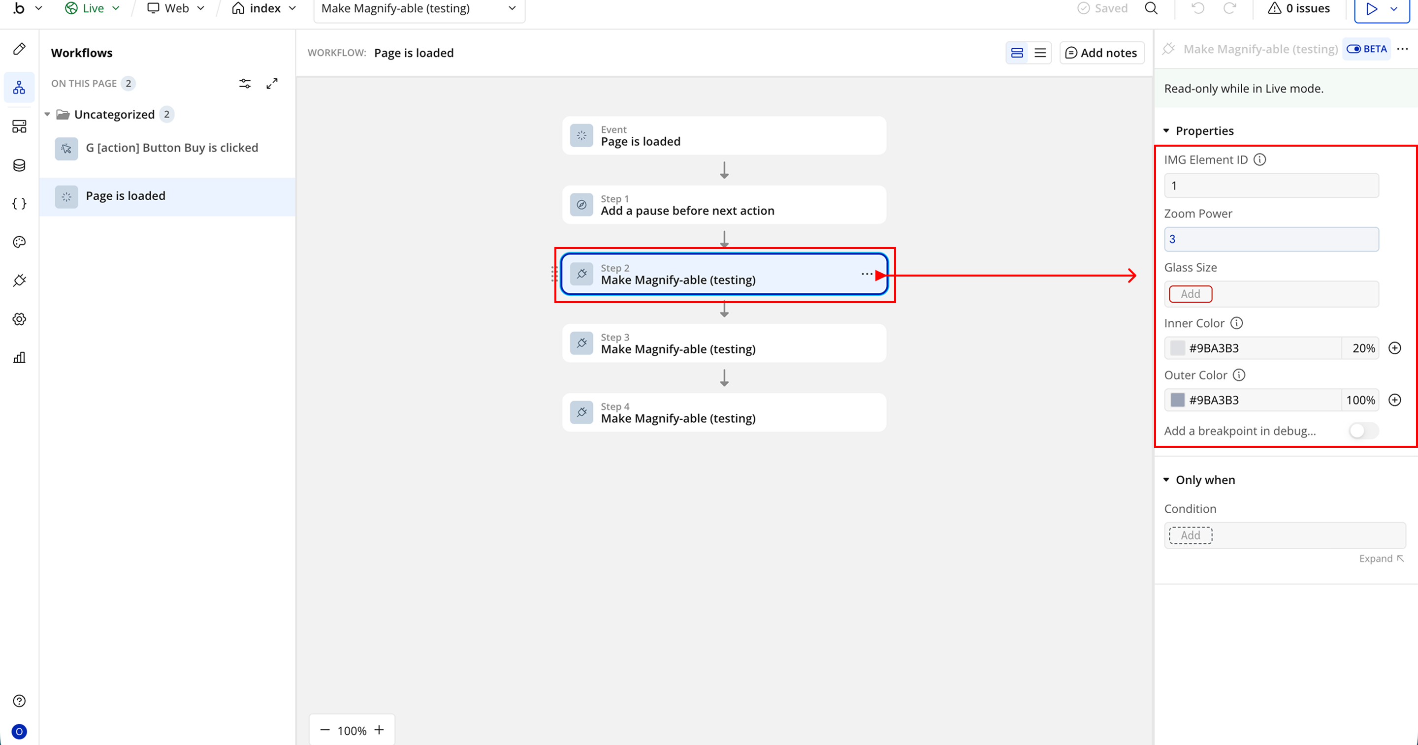
Task: Select G [action] Button Buy is clicked workflow
Action: [x=171, y=148]
